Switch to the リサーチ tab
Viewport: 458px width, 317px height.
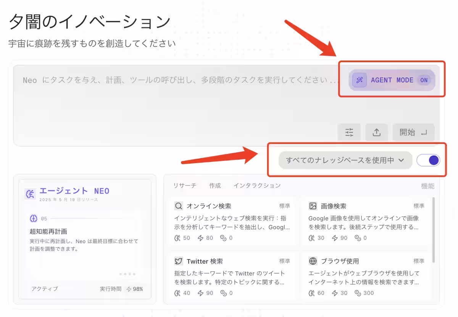coord(185,186)
